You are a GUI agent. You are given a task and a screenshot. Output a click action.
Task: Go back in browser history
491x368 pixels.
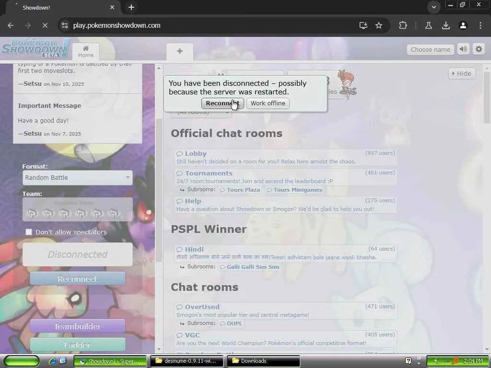11,25
